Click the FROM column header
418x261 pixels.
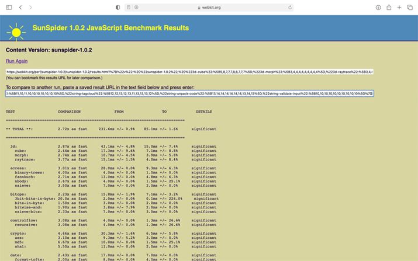(x=119, y=112)
